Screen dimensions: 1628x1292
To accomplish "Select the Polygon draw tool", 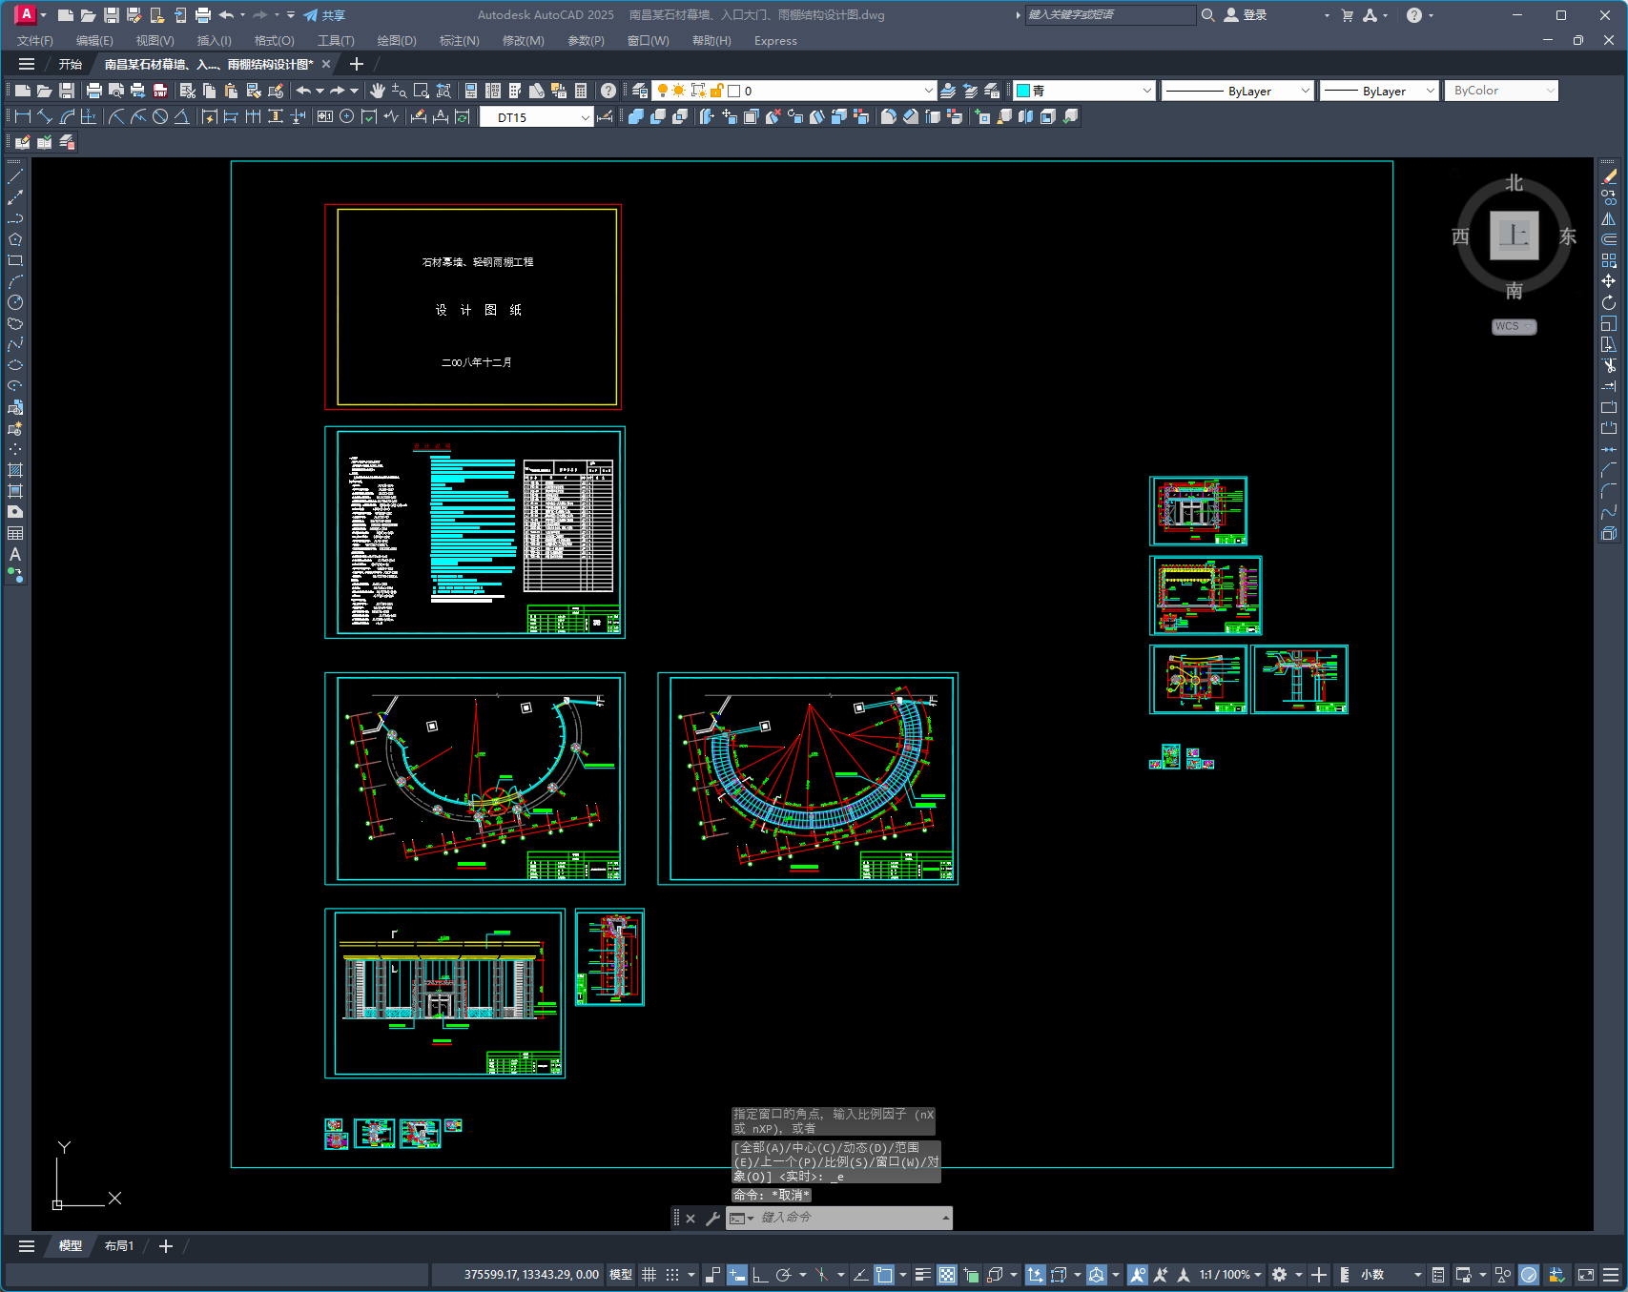I will (15, 239).
